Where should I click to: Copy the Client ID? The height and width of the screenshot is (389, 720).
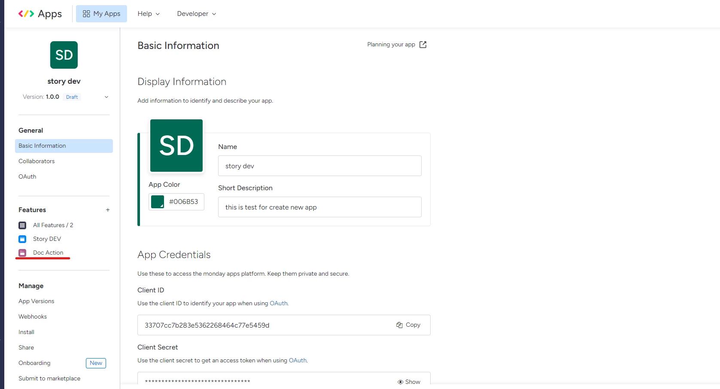[x=408, y=325]
